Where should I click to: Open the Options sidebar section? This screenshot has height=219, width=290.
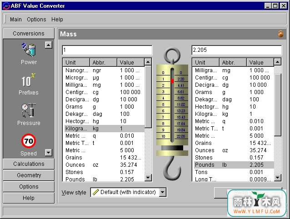coord(29,187)
